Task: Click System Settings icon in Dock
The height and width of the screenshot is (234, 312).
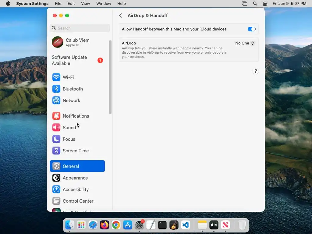Action: [x=139, y=225]
